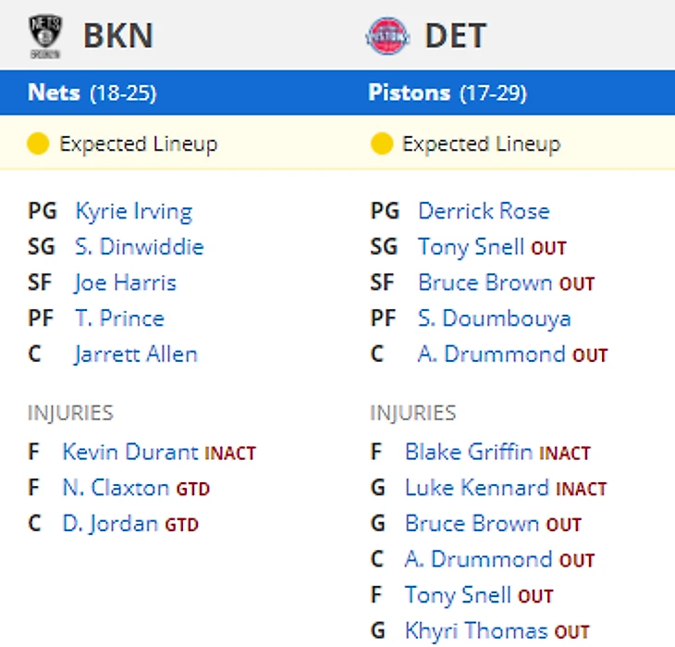675x647 pixels.
Task: Open Kyrie Irving's player page
Action: [134, 211]
